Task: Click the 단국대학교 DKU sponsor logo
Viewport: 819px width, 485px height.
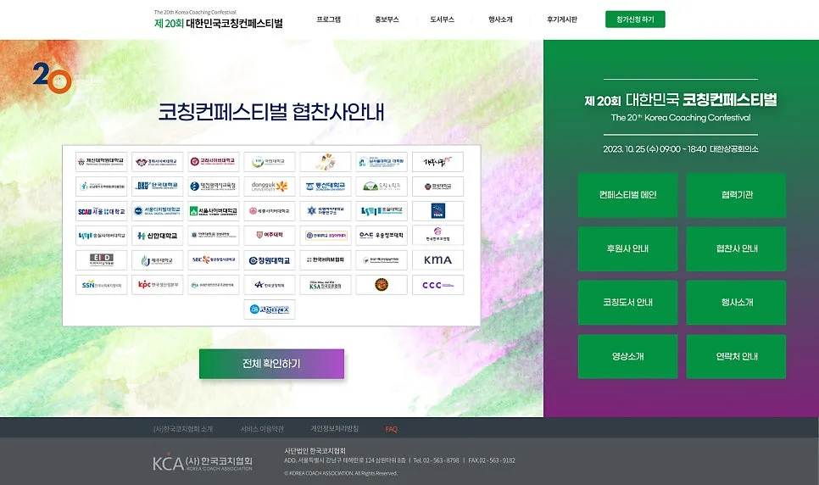Action: pyautogui.click(x=157, y=186)
